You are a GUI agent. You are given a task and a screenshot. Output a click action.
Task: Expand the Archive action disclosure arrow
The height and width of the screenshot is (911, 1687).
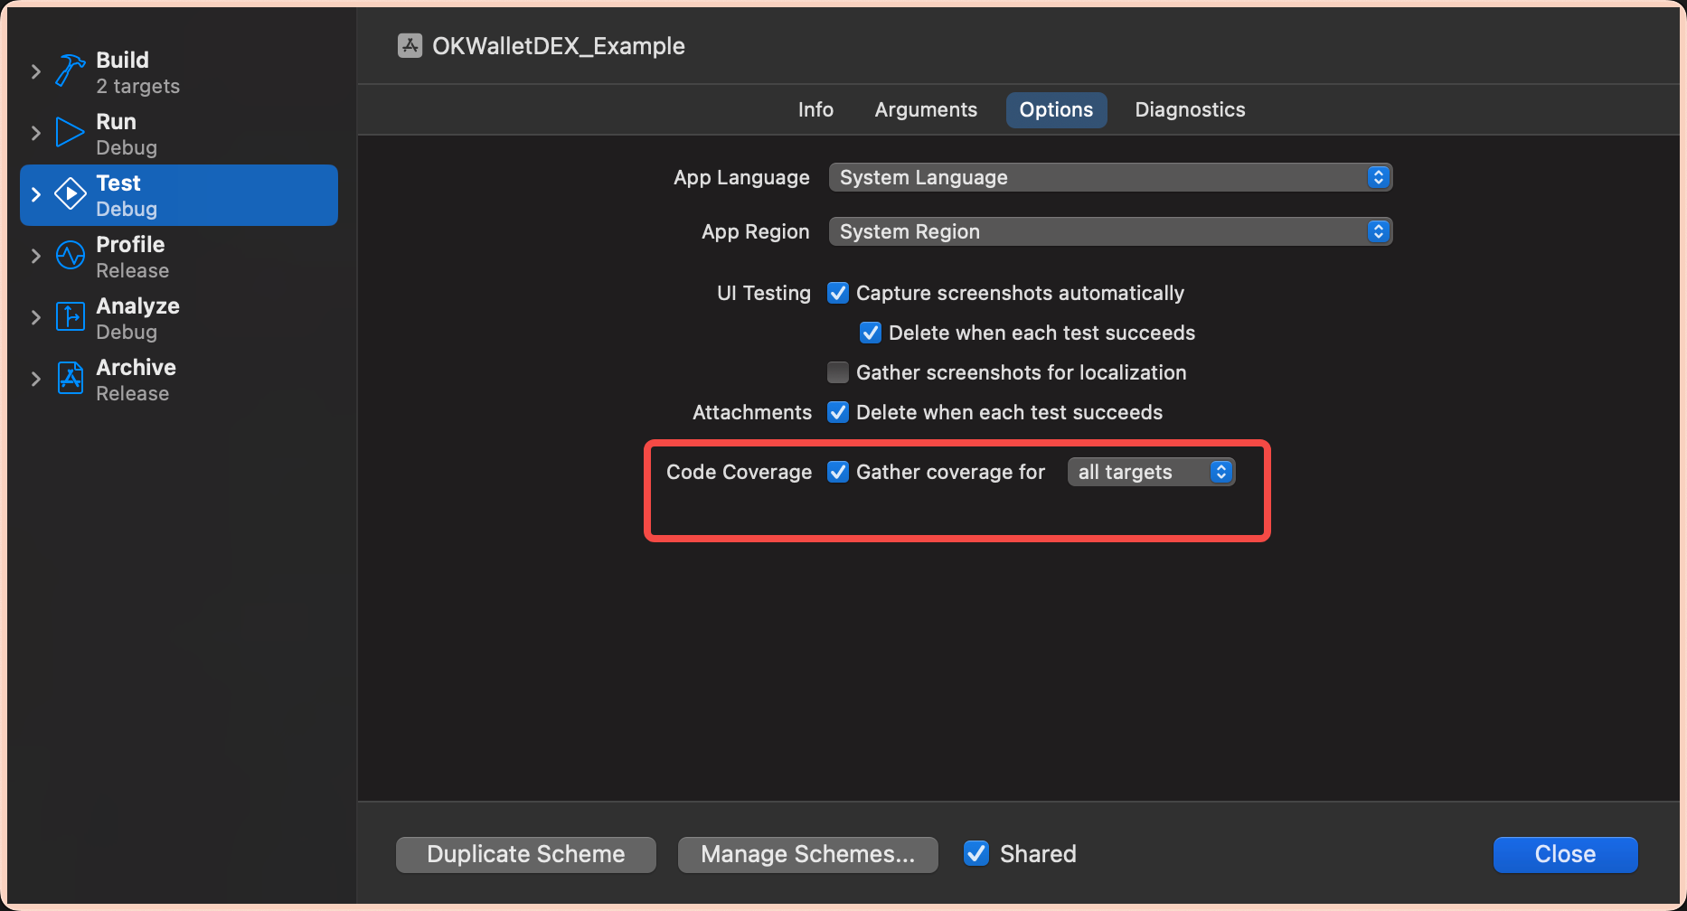click(35, 379)
